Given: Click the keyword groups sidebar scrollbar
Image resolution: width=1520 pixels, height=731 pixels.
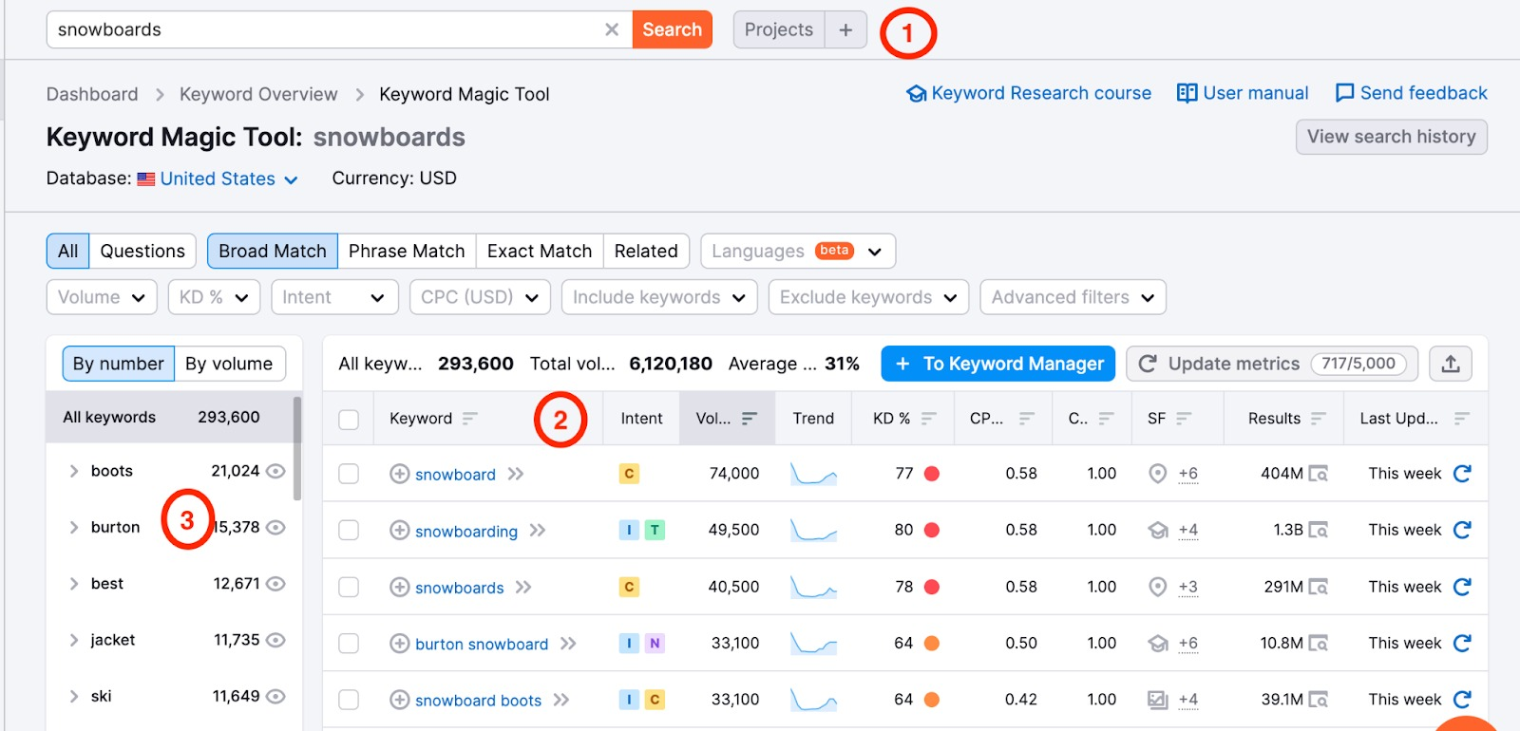Looking at the screenshot, I should pos(297,448).
